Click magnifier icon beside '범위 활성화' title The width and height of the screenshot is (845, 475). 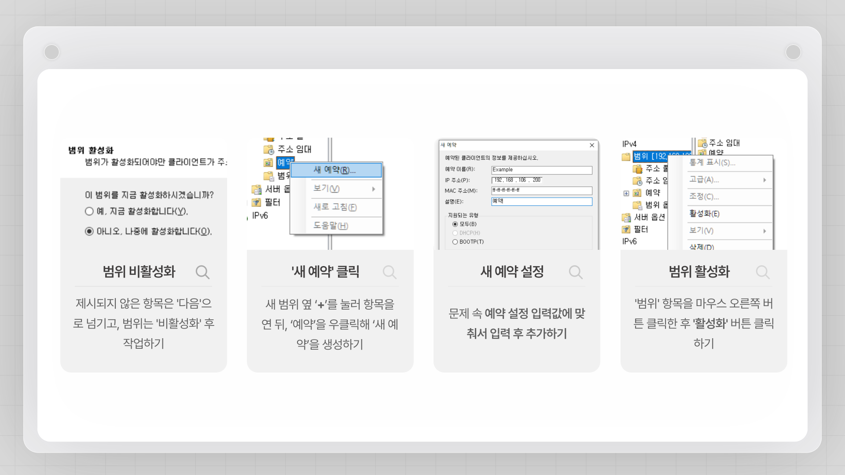tap(763, 272)
